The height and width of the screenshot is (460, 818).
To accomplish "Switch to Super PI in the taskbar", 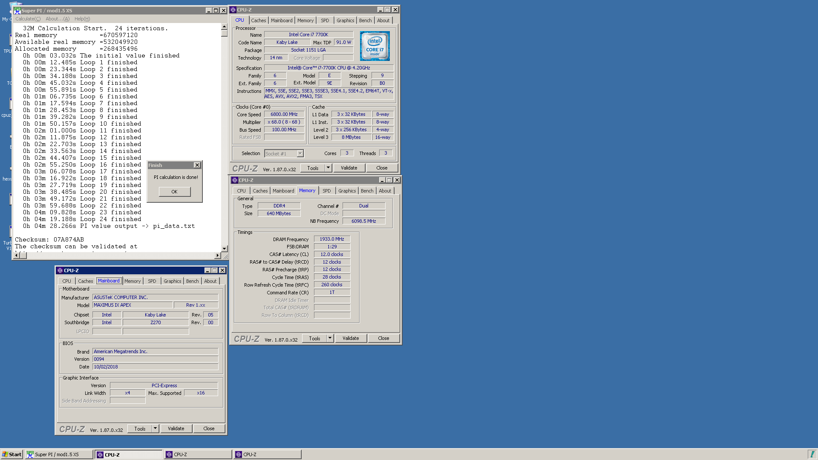I will (59, 454).
